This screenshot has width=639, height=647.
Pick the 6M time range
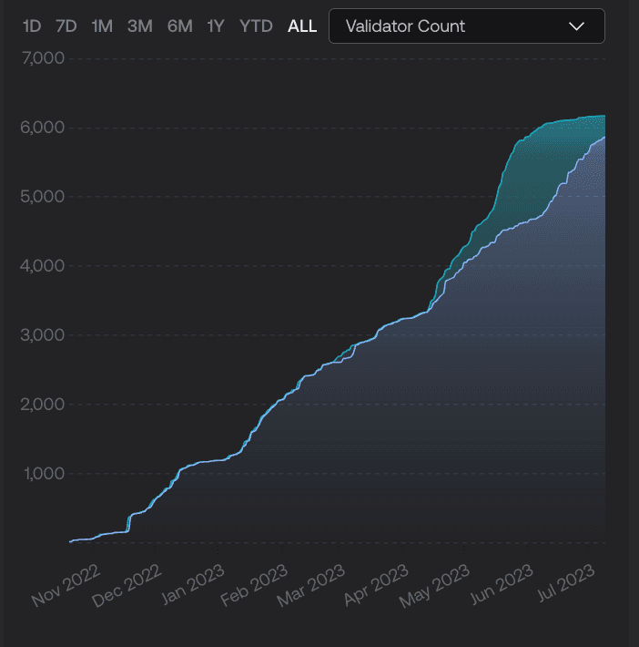[x=179, y=26]
